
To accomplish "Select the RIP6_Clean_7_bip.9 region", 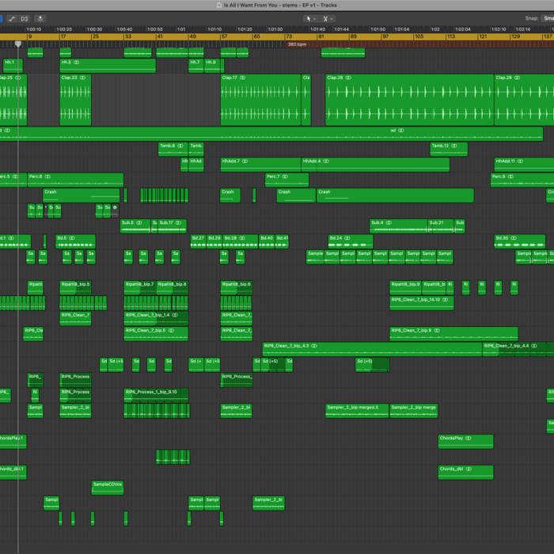I will coord(454,334).
